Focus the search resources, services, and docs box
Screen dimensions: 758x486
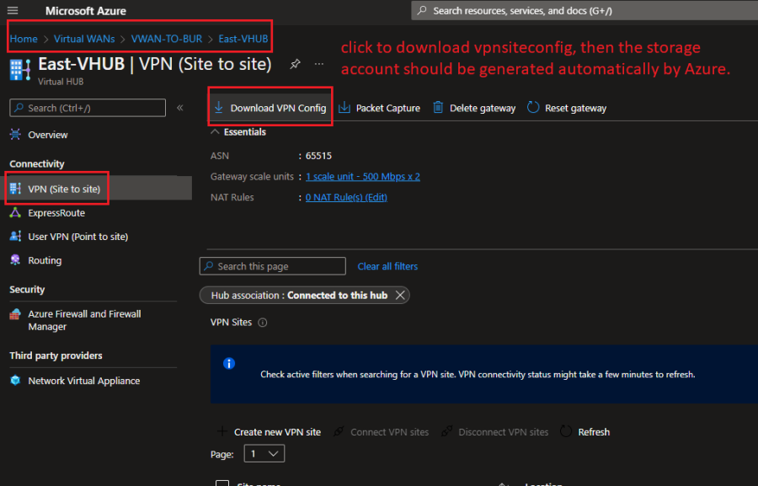pyautogui.click(x=585, y=11)
